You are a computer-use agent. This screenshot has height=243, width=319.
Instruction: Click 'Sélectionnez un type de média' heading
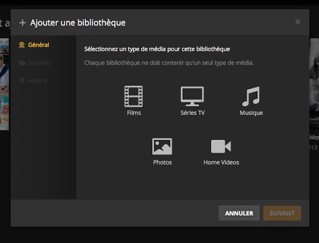coord(157,49)
